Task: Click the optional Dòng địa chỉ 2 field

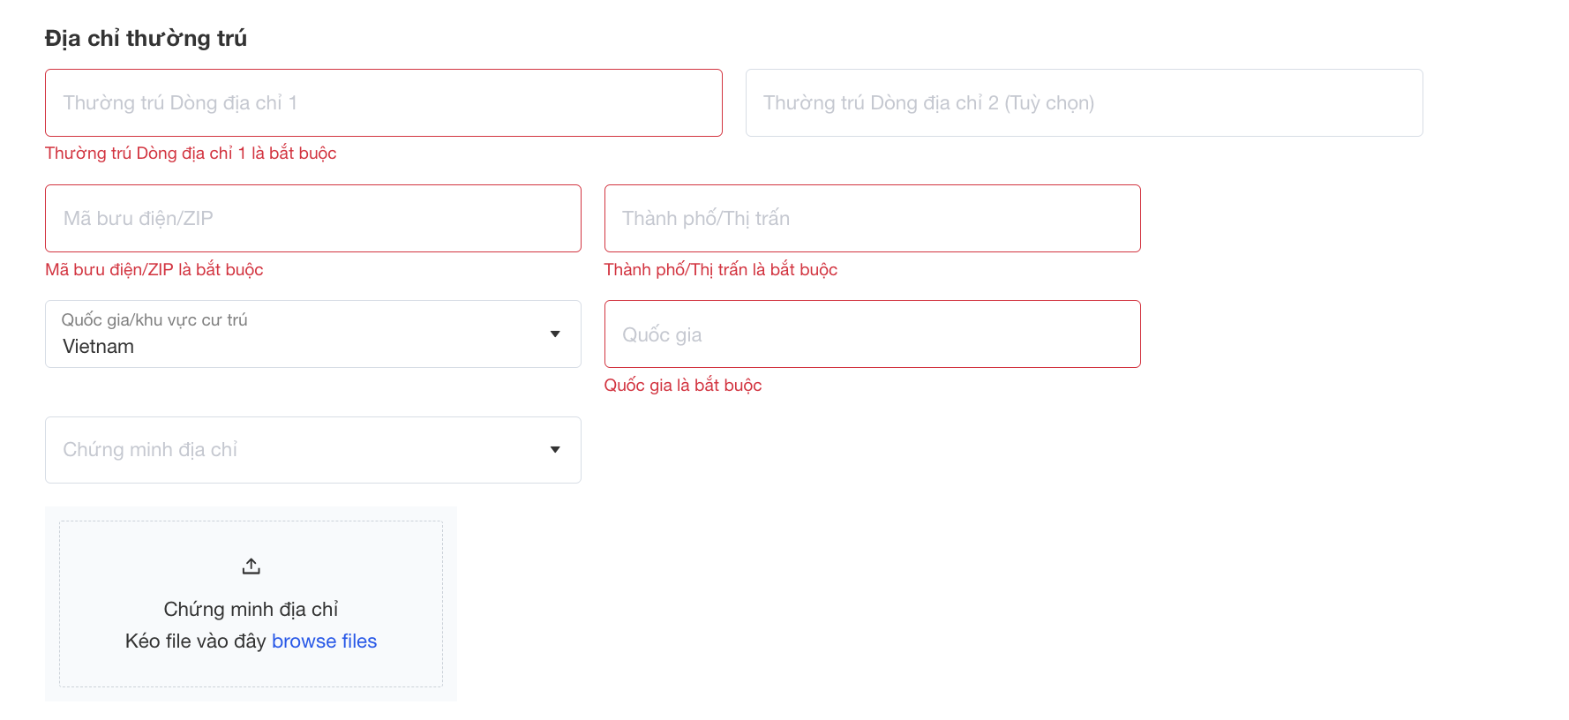Action: pyautogui.click(x=1084, y=103)
